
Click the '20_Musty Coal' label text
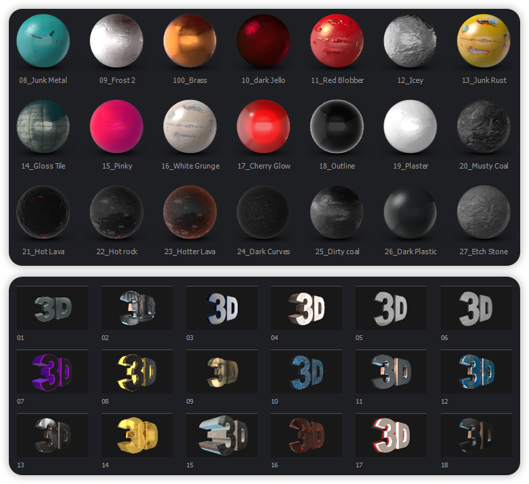pyautogui.click(x=484, y=166)
